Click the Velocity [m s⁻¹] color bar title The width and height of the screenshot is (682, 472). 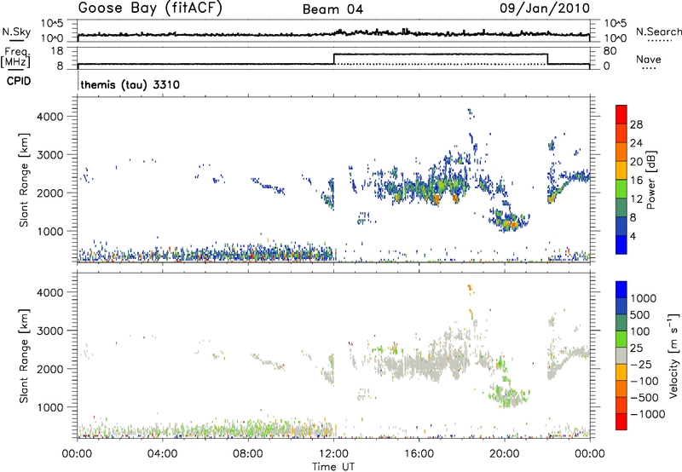673,355
